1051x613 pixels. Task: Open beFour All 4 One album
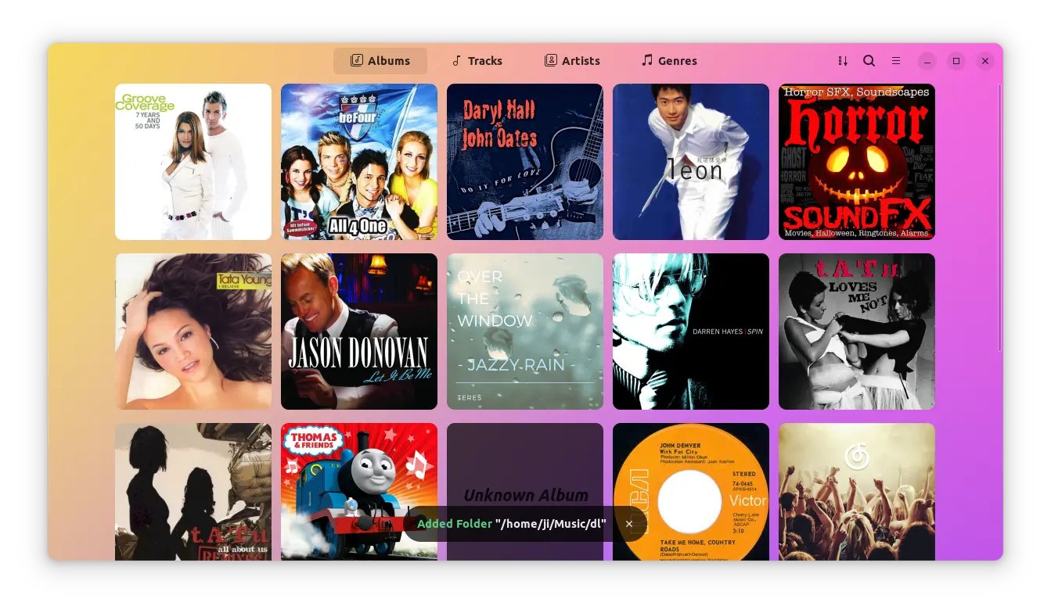click(x=359, y=162)
